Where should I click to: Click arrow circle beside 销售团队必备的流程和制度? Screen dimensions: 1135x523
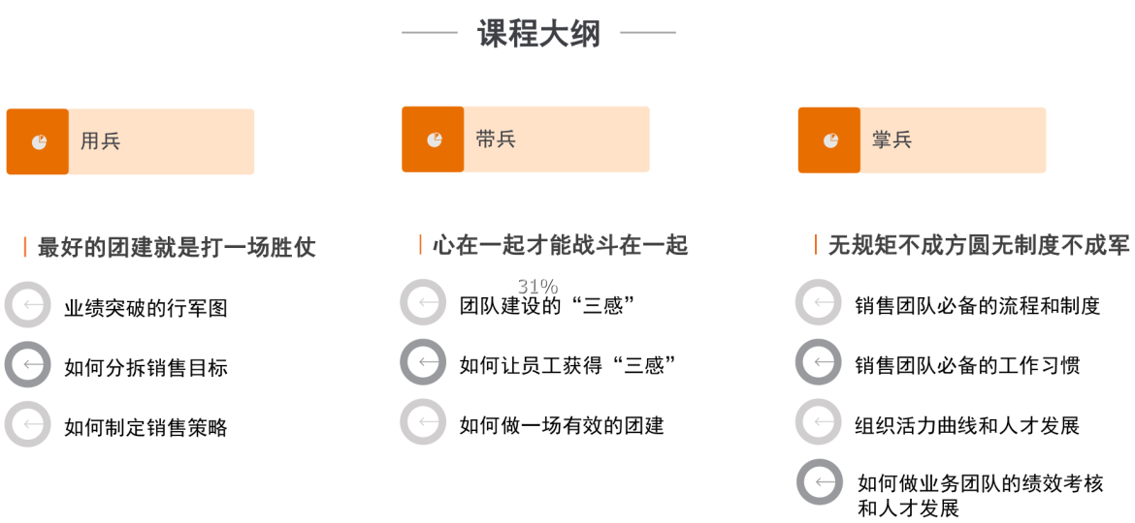pyautogui.click(x=819, y=302)
